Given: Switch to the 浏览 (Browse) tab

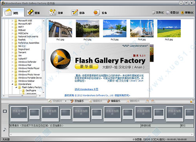Looking at the screenshot, I should pyautogui.click(x=13, y=13).
